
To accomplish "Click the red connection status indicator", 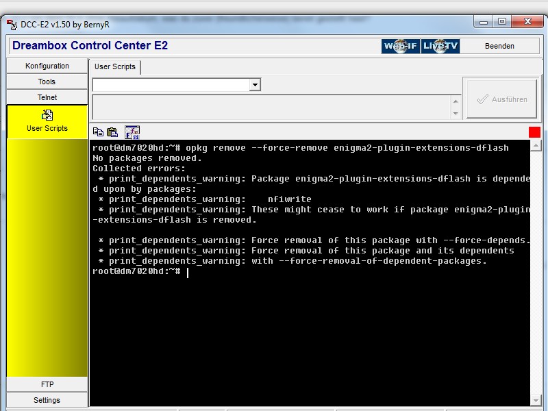I will coord(534,132).
